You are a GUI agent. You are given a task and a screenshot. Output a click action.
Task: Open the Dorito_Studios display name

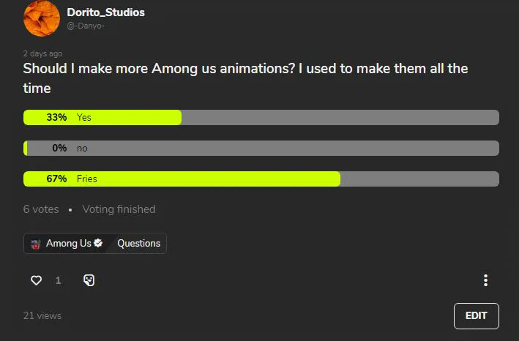(x=105, y=12)
